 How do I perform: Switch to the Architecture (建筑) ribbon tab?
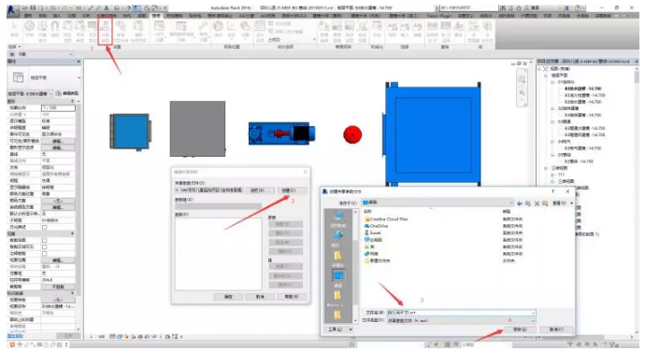(x=28, y=16)
